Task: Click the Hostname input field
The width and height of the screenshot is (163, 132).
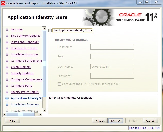Action: pos(112,47)
